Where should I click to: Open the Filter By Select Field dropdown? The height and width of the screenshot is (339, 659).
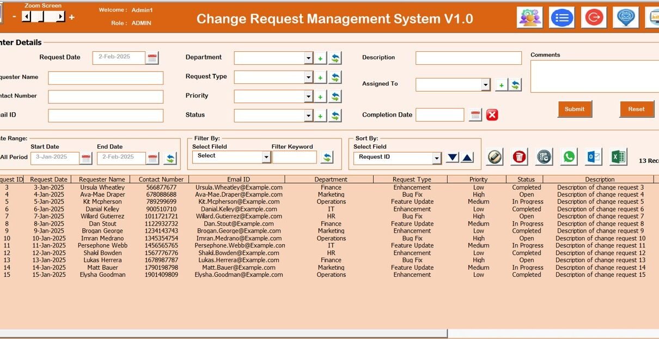[266, 158]
